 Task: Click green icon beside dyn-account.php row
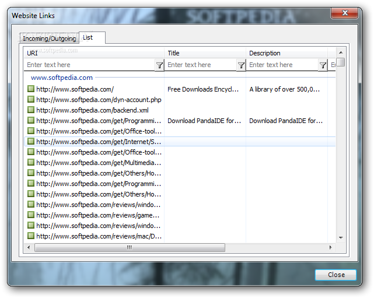pyautogui.click(x=31, y=99)
